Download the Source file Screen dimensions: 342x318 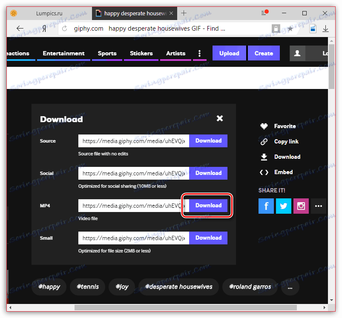(x=208, y=141)
